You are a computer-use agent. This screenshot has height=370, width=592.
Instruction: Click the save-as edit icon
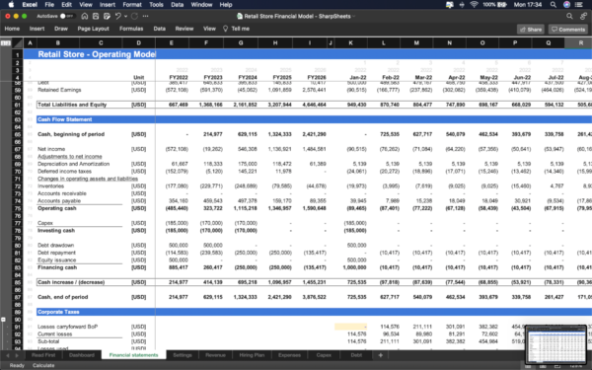tap(107, 16)
